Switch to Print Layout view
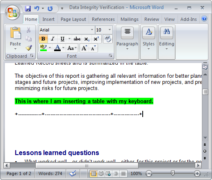 (x=93, y=173)
